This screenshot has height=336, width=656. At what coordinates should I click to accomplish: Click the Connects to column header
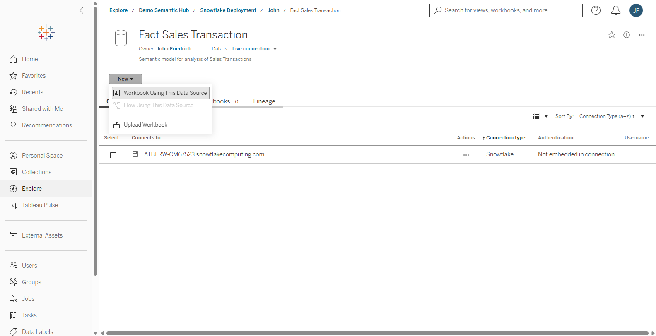tap(146, 138)
